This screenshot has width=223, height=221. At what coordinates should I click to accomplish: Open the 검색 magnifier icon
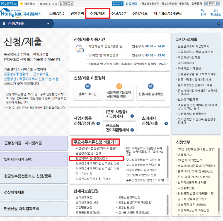point(203,10)
